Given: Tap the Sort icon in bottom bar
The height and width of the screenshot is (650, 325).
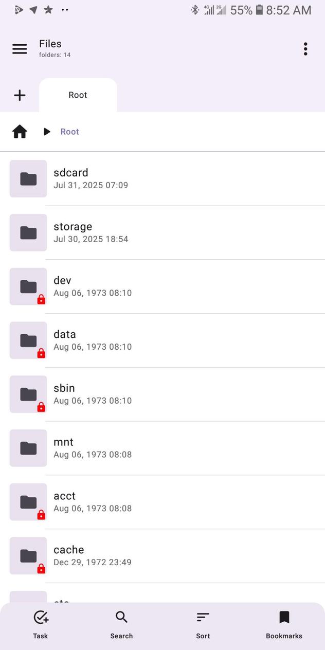Looking at the screenshot, I should pyautogui.click(x=203, y=623).
